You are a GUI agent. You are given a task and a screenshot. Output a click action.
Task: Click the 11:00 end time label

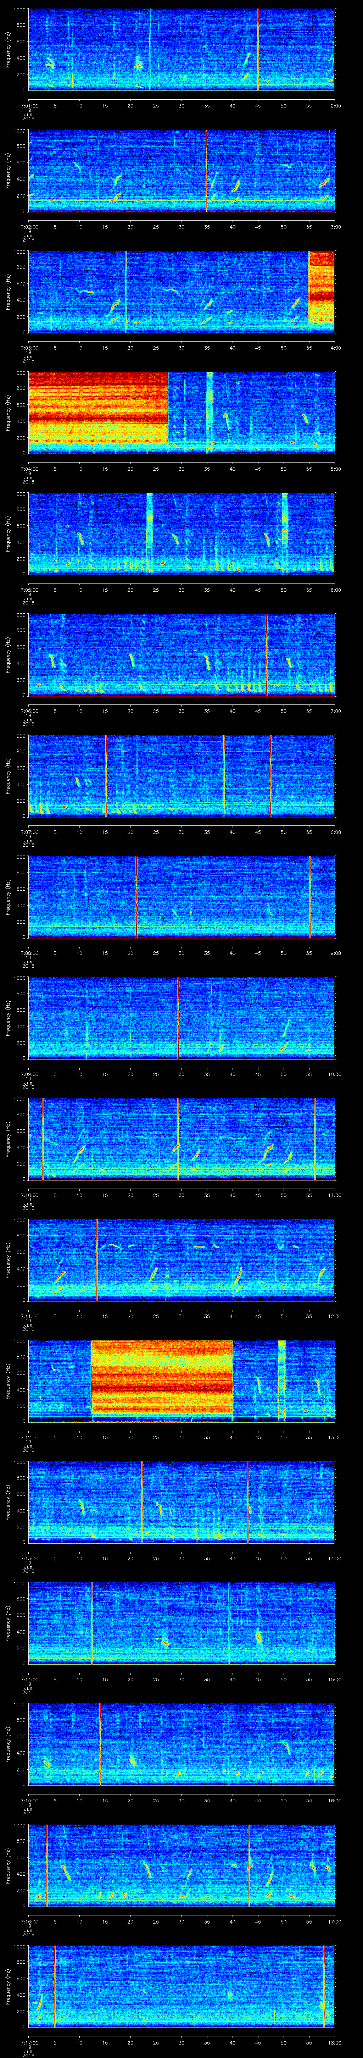[x=335, y=1195]
